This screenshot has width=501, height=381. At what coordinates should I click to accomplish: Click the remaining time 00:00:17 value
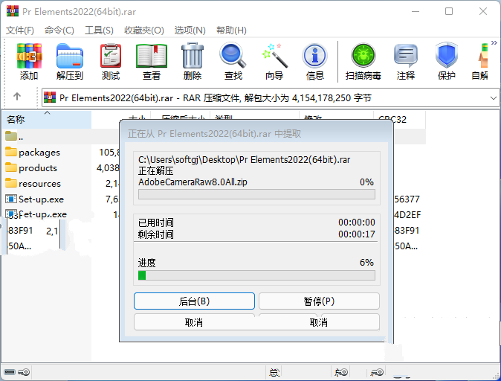(357, 234)
